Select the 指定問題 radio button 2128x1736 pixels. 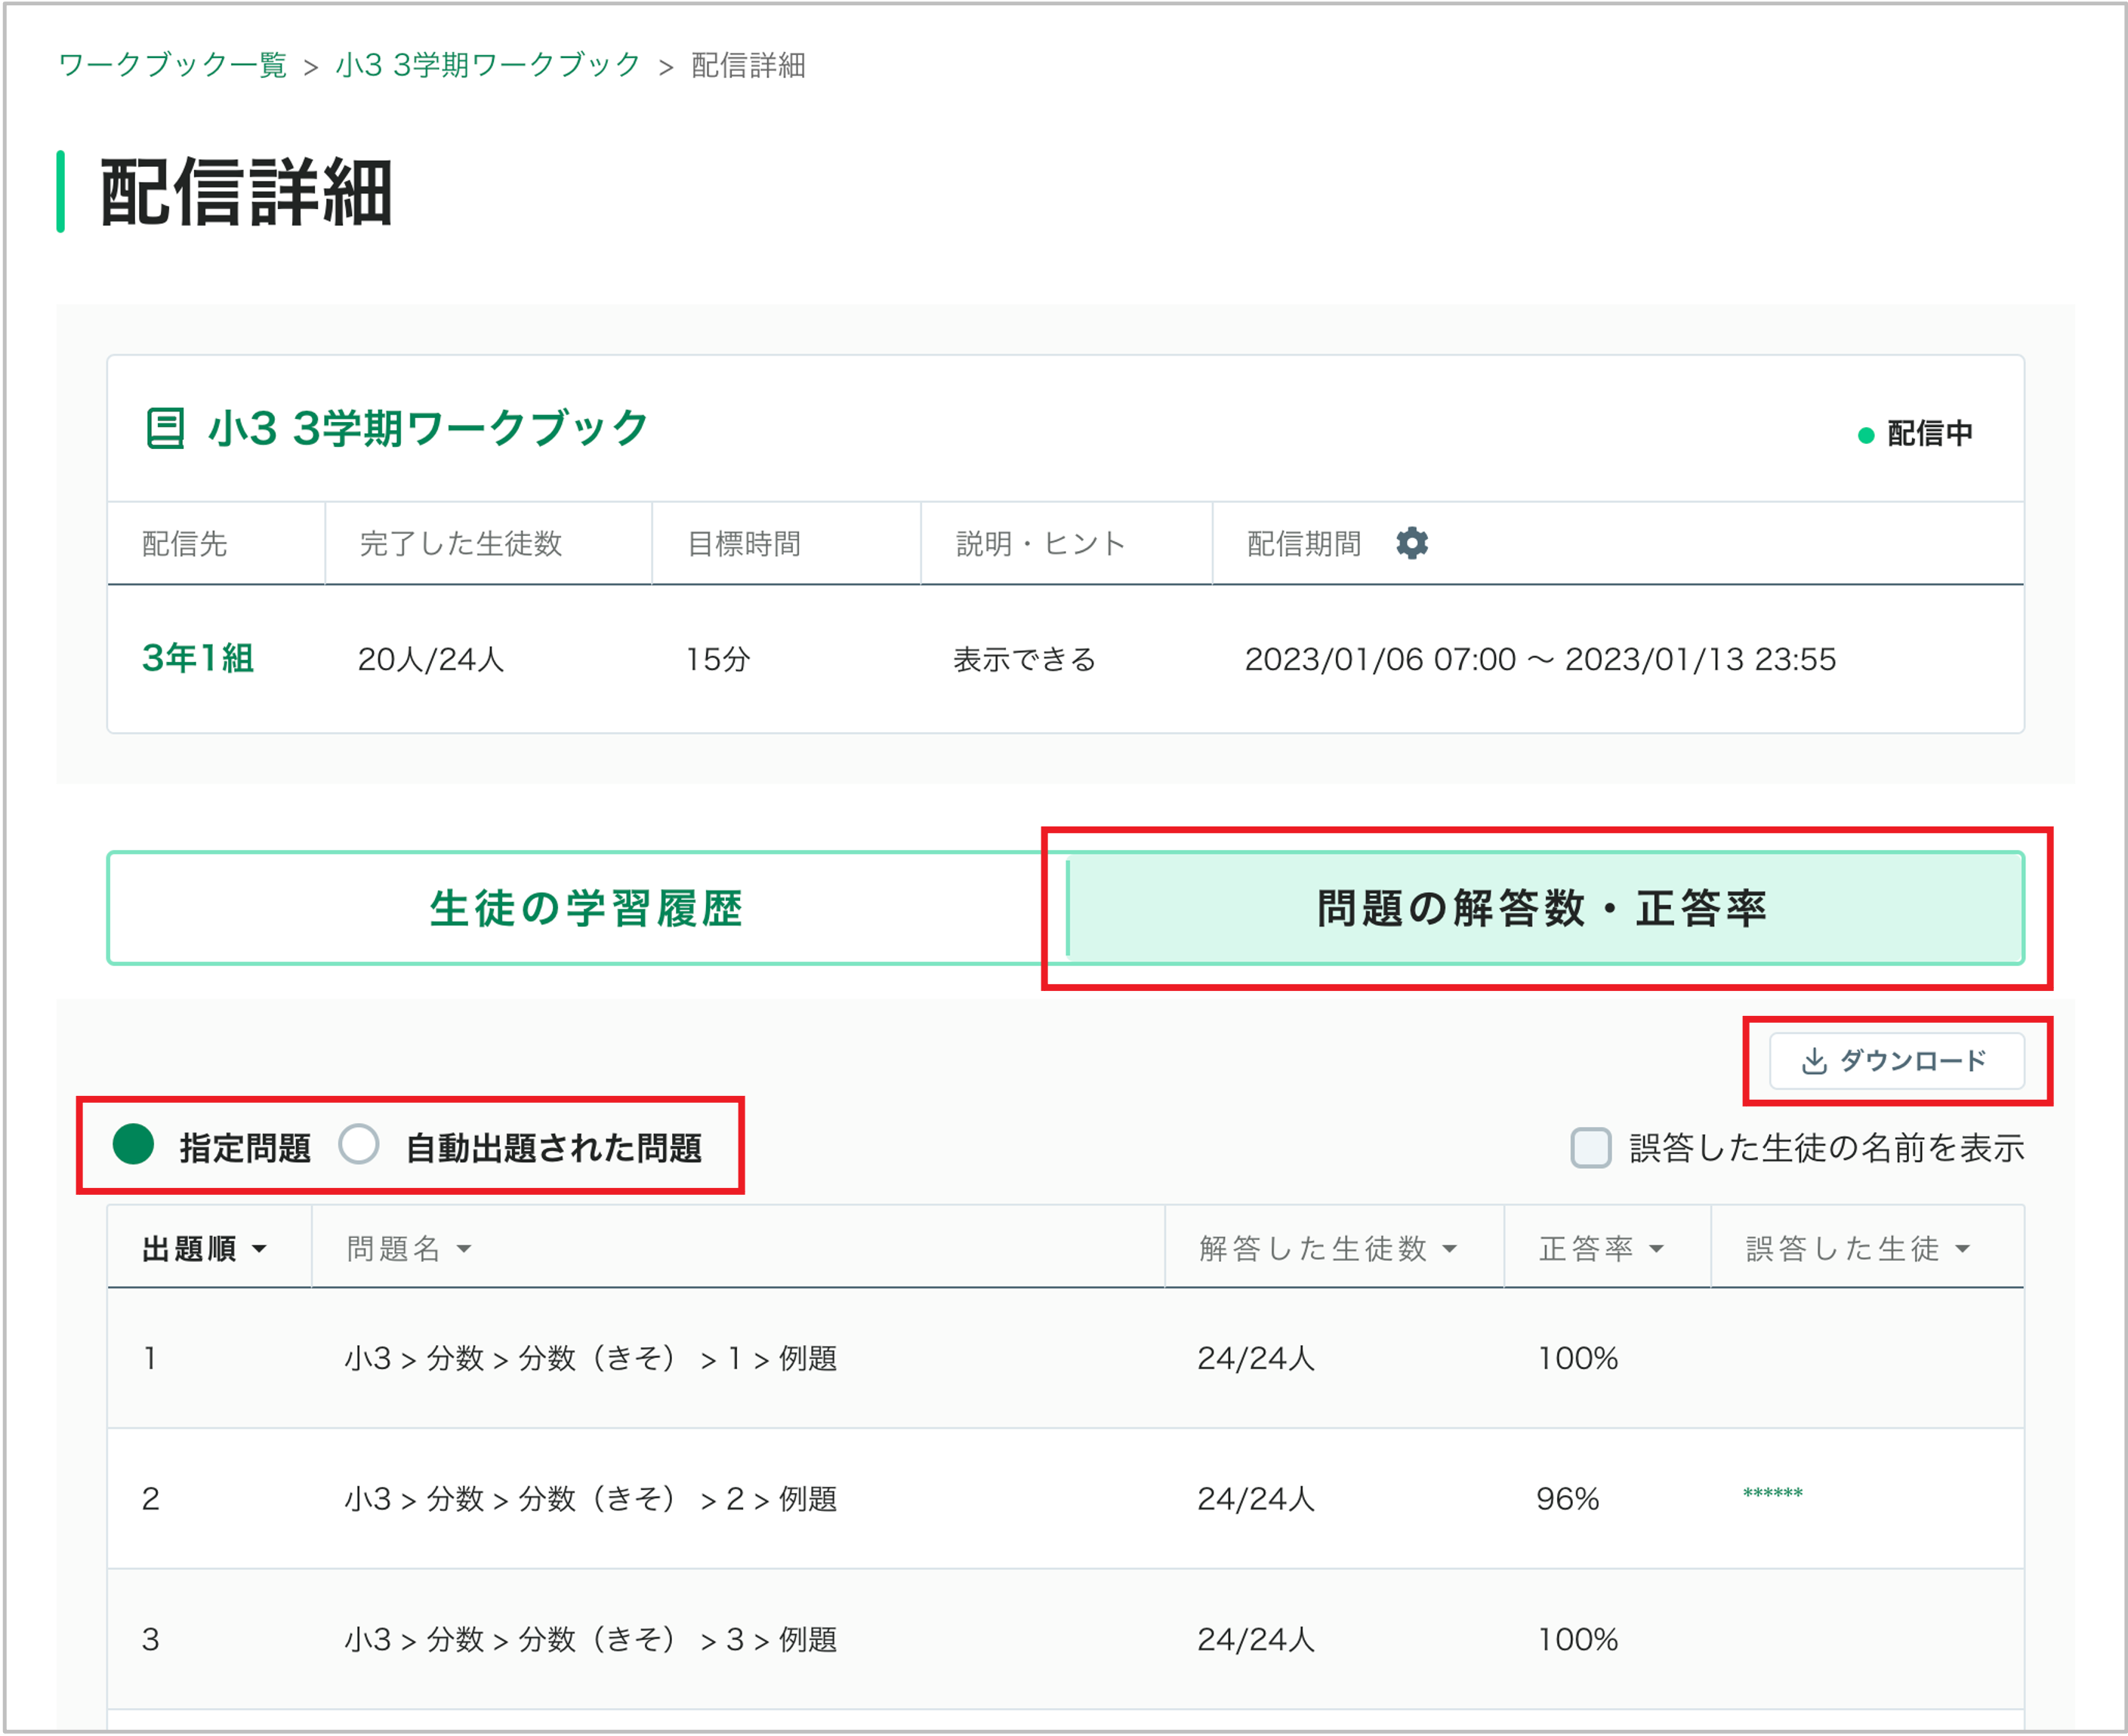pos(133,1145)
